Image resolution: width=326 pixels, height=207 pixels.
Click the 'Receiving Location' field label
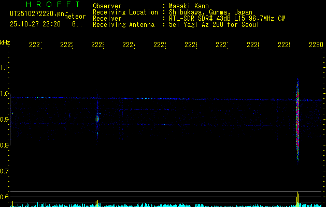(125, 12)
